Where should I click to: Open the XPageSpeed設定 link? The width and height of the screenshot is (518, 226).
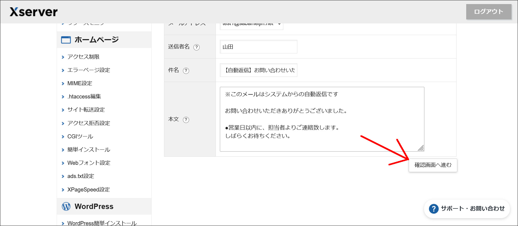point(88,190)
